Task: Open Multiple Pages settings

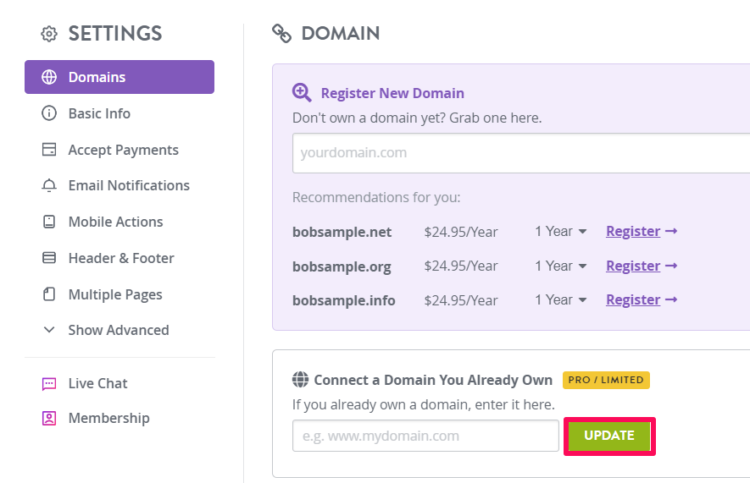Action: click(115, 294)
